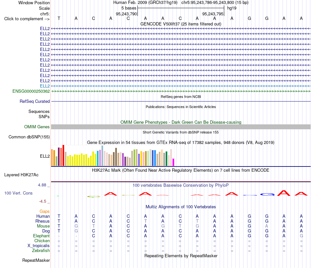
Task: Click the "chr5:95,243,786-95,243,800 (15 bp)" position text
Action: (x=215, y=3)
